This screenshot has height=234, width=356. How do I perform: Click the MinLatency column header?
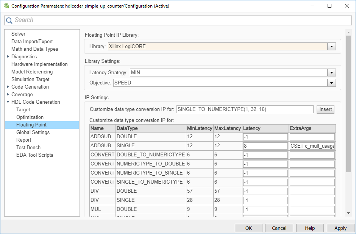(x=200, y=128)
